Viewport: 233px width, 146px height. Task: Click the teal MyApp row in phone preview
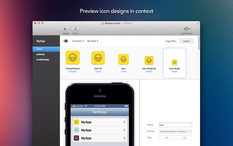point(100,130)
